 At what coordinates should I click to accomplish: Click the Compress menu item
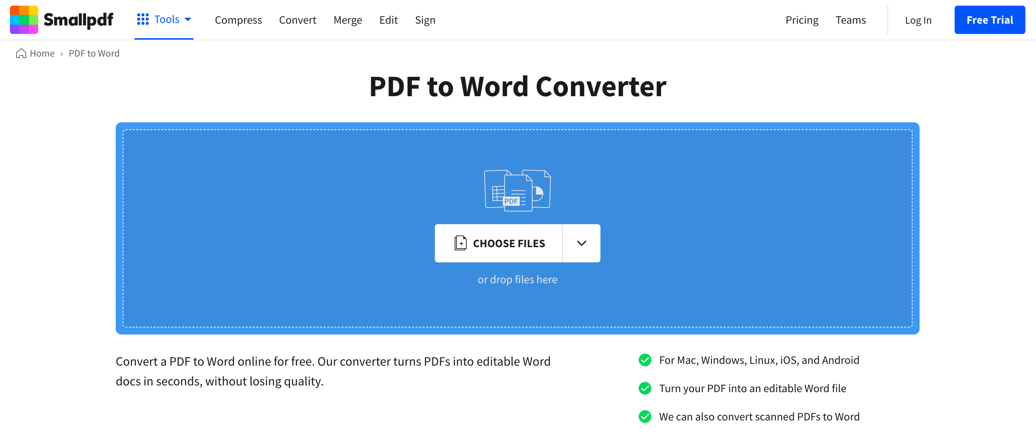(238, 19)
